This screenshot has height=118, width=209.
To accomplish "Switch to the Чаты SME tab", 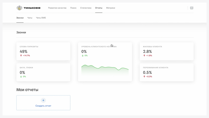I will click(x=41, y=18).
